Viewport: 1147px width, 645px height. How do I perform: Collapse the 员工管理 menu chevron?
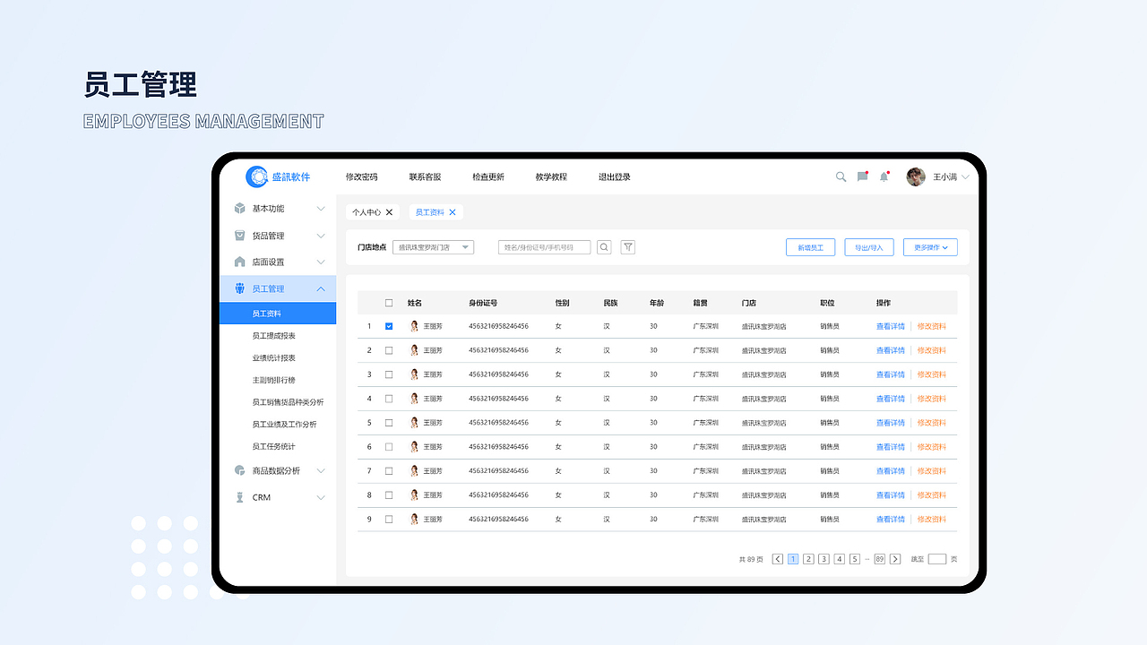(x=321, y=288)
